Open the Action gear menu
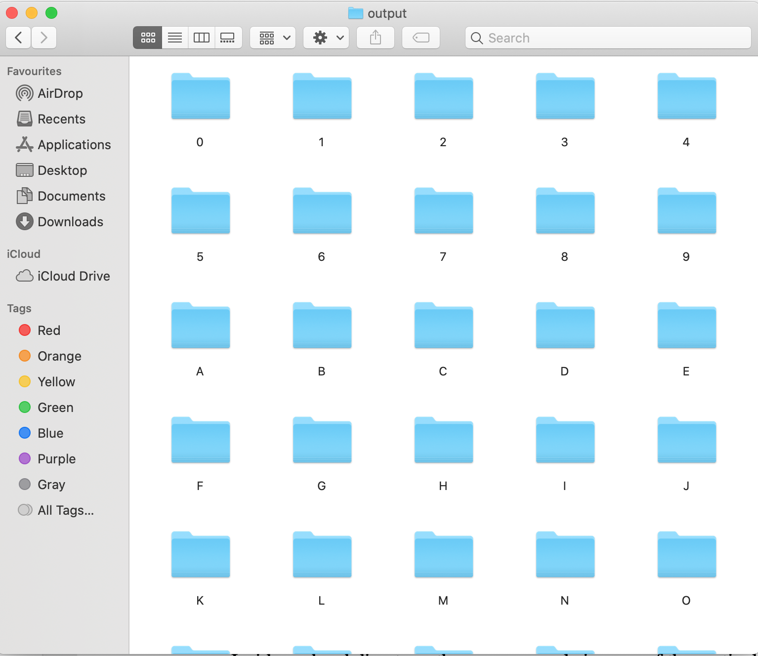This screenshot has height=656, width=758. (x=326, y=38)
